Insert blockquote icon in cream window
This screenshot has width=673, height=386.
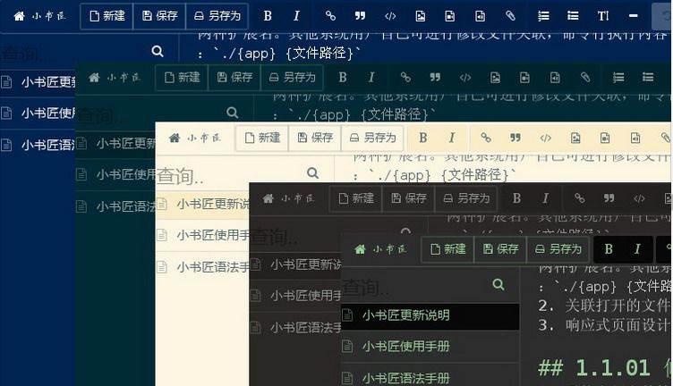(x=515, y=138)
